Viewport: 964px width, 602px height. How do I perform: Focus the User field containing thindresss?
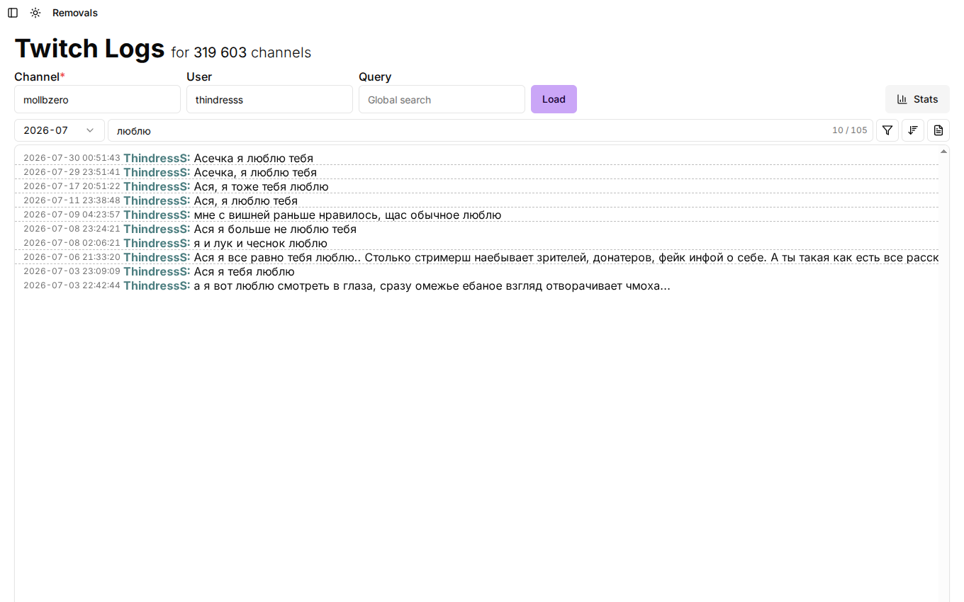269,99
